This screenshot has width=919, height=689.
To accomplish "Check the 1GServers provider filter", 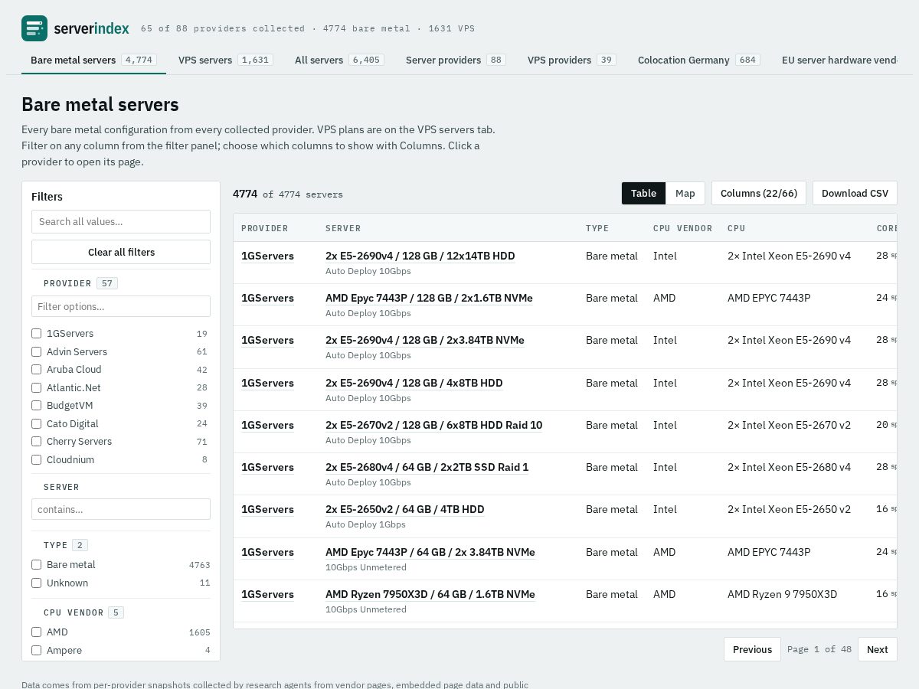I will click(36, 333).
